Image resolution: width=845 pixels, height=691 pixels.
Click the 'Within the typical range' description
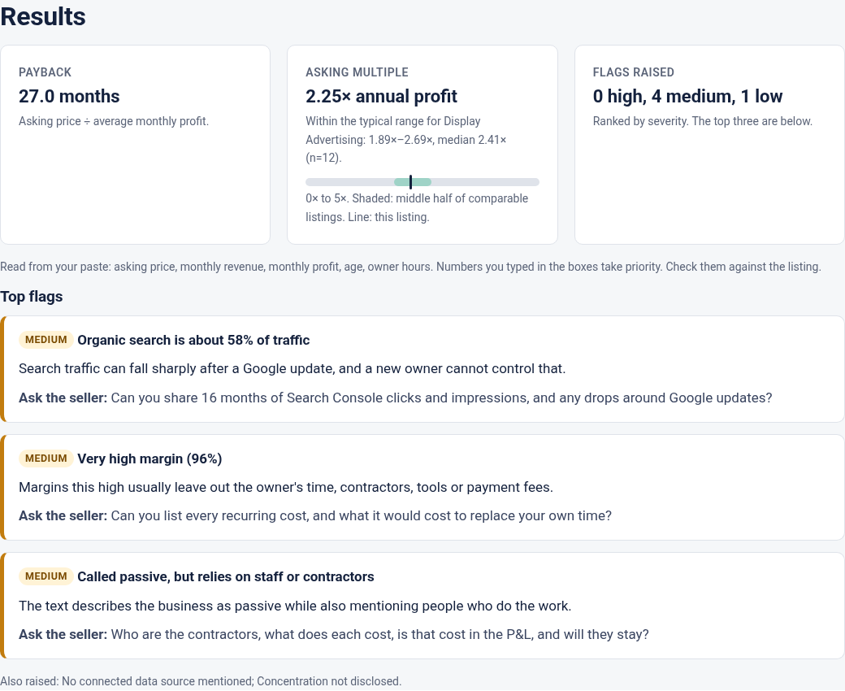pos(405,140)
